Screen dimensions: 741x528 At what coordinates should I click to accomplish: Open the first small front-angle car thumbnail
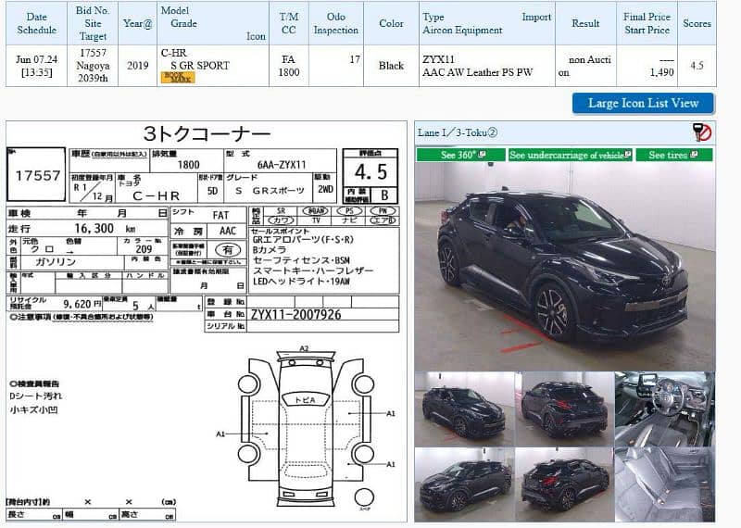pos(464,409)
